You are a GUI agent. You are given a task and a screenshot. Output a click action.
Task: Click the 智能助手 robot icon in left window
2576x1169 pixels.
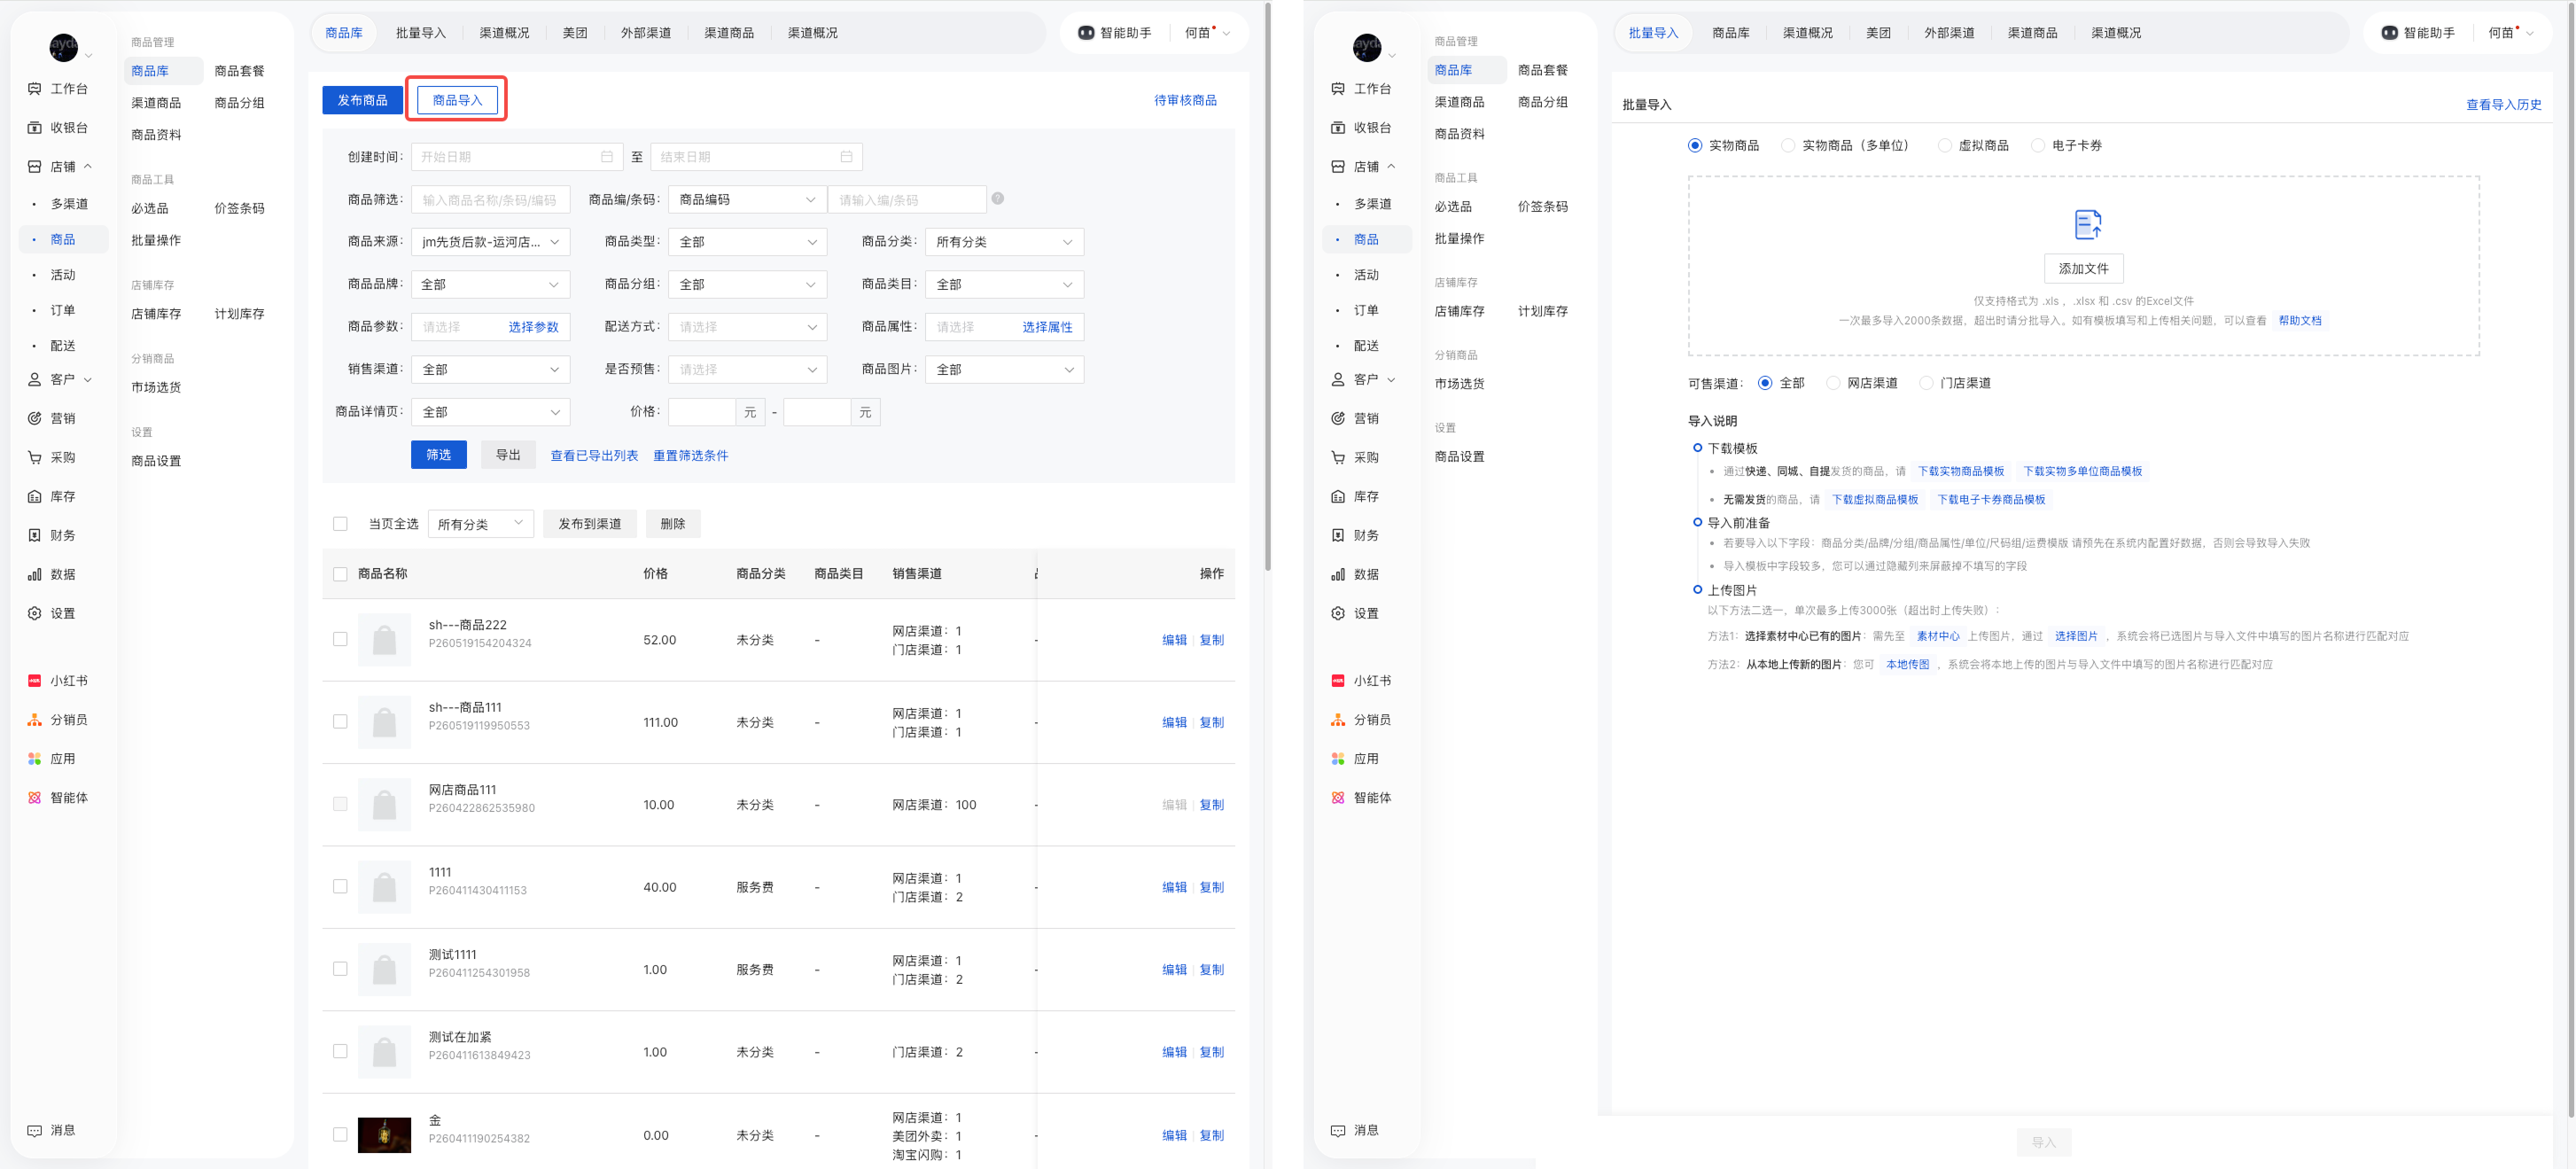(1086, 33)
